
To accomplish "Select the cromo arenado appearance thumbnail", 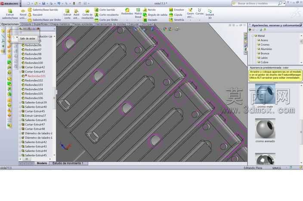I will coord(265,129).
